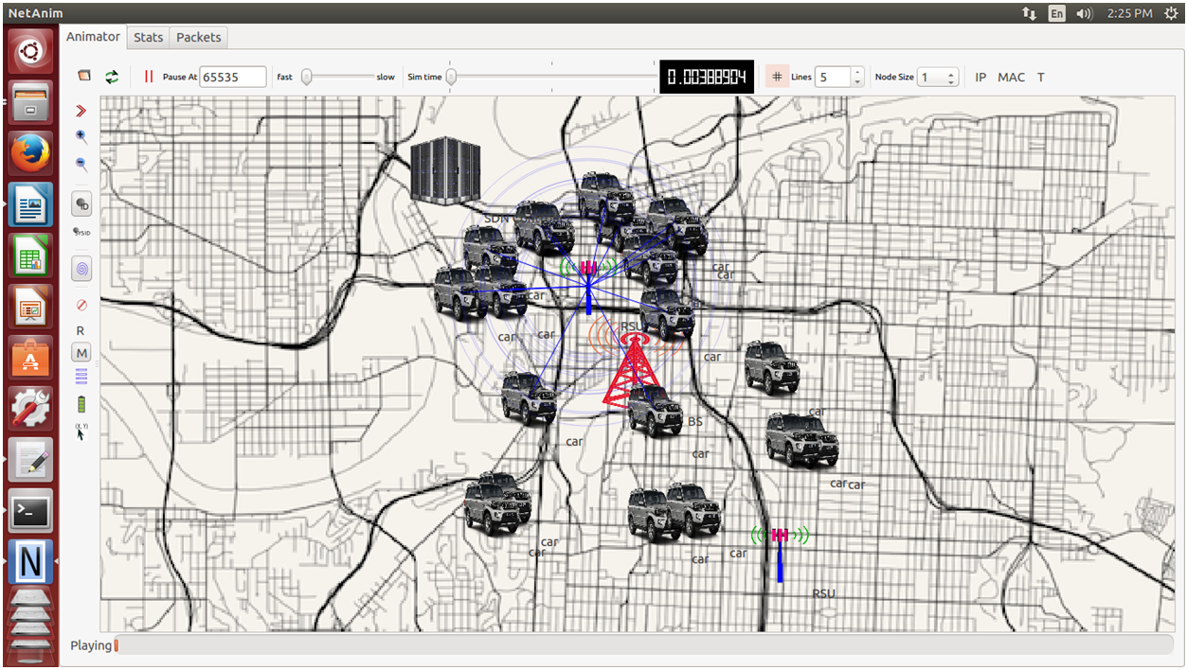The height and width of the screenshot is (670, 1187).
Task: Click the X,Y mouse position icon
Action: point(81,432)
